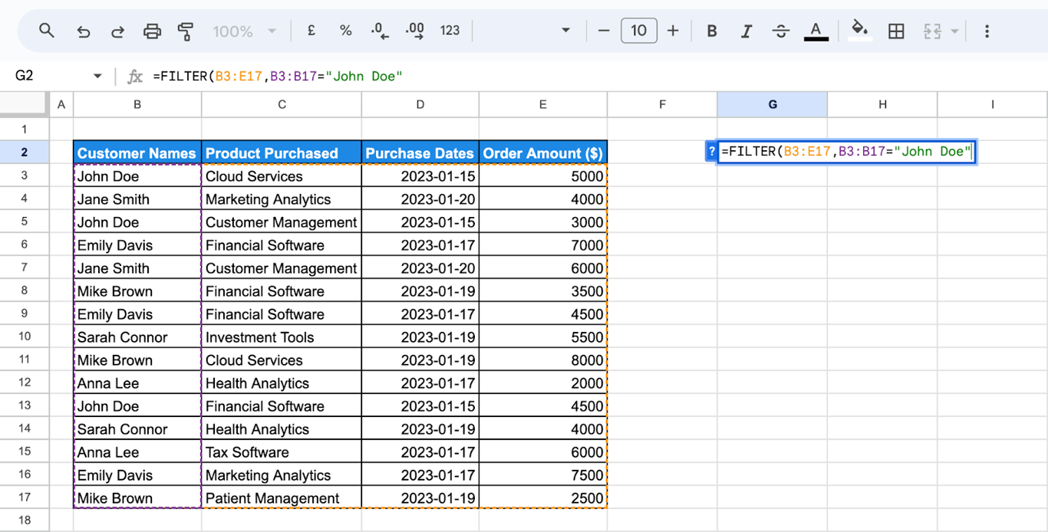Select the cell with amount 7500
The height and width of the screenshot is (532, 1048).
tap(542, 475)
